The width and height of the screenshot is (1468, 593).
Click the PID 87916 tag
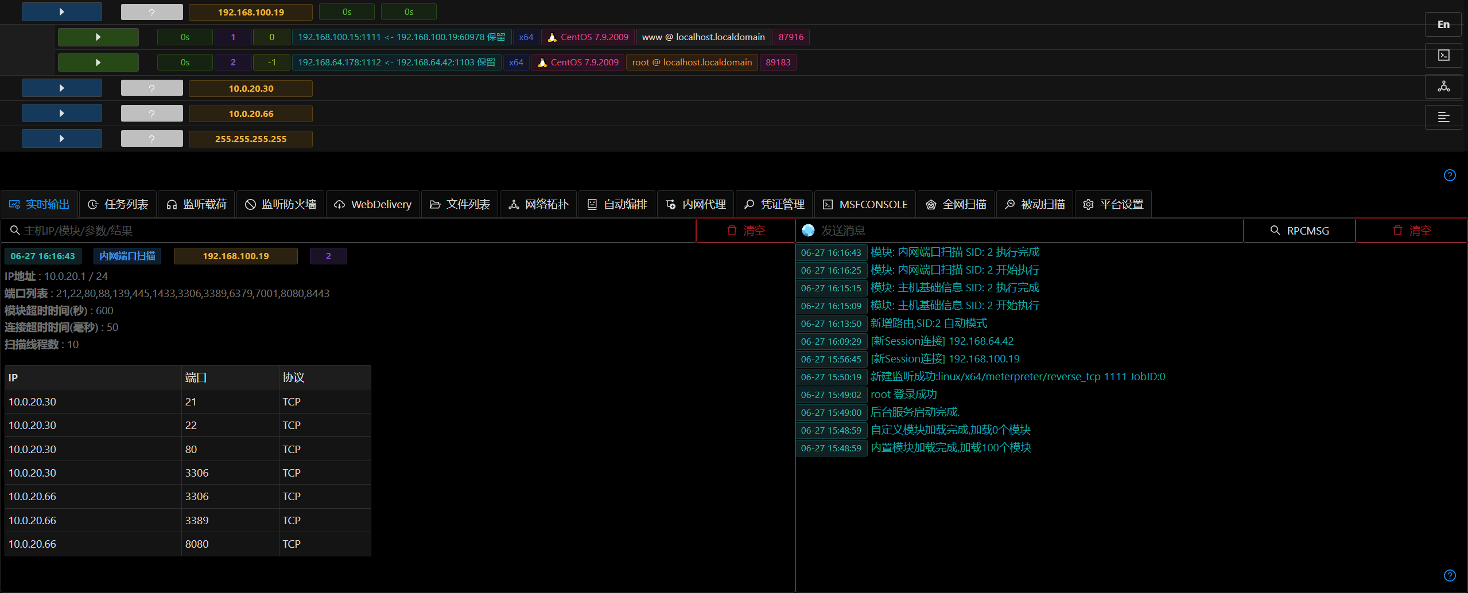(x=791, y=37)
